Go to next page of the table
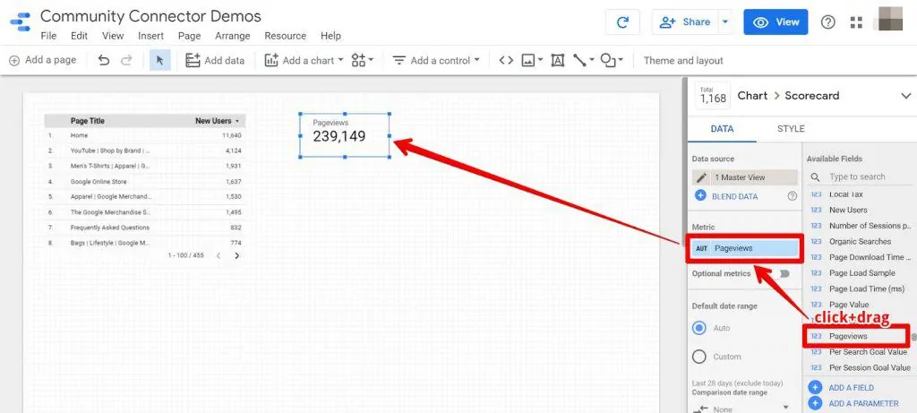Screen dimensions: 917x413 236,255
